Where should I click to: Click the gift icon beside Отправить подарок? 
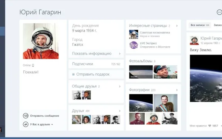coord(73,74)
